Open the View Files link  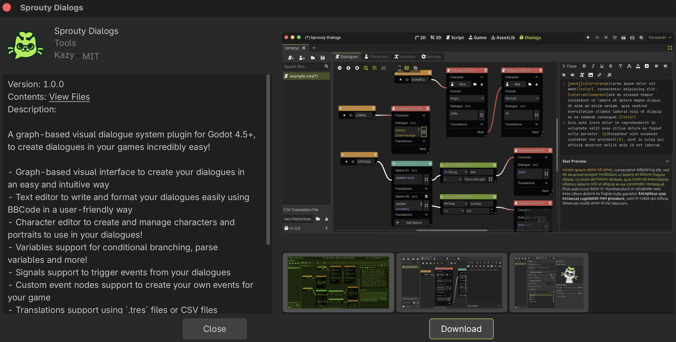coord(69,97)
